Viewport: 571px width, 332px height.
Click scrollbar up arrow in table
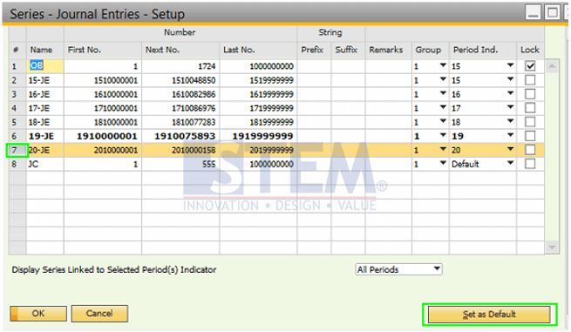click(552, 66)
